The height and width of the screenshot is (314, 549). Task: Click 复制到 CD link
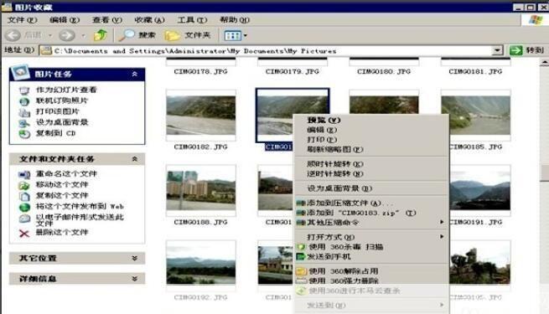point(55,133)
